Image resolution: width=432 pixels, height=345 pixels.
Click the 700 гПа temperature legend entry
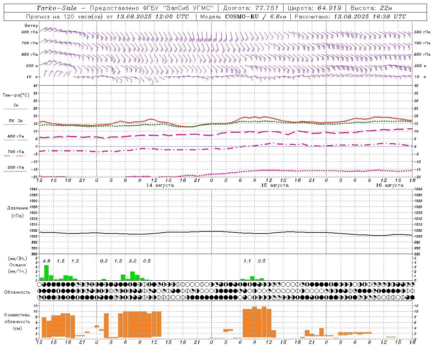[16, 152]
